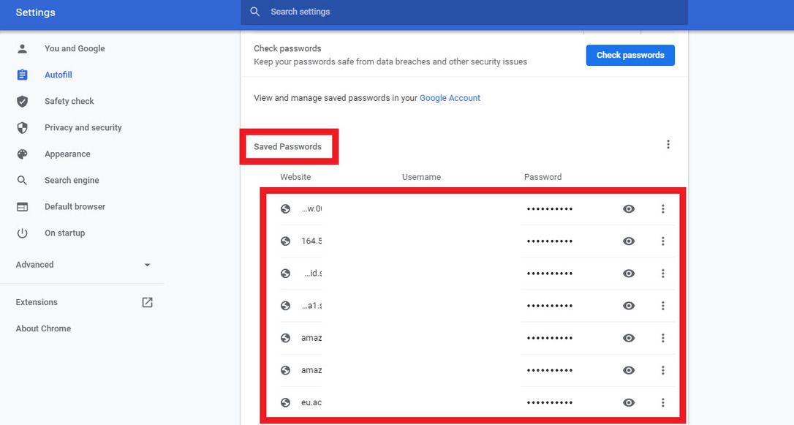
Task: Open Autofill settings in the sidebar
Action: pyautogui.click(x=58, y=75)
